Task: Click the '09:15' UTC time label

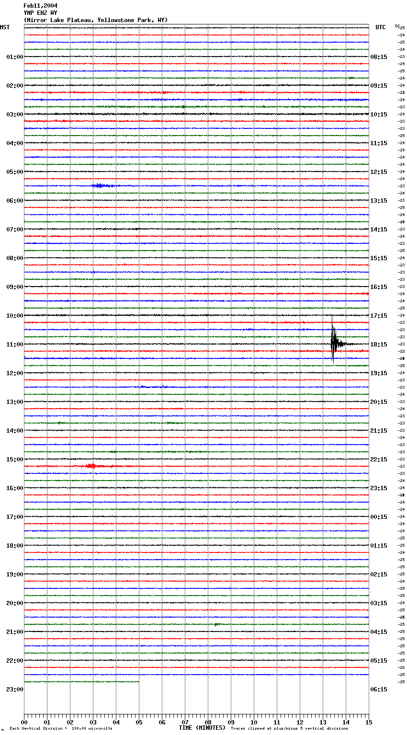Action: pyautogui.click(x=379, y=86)
